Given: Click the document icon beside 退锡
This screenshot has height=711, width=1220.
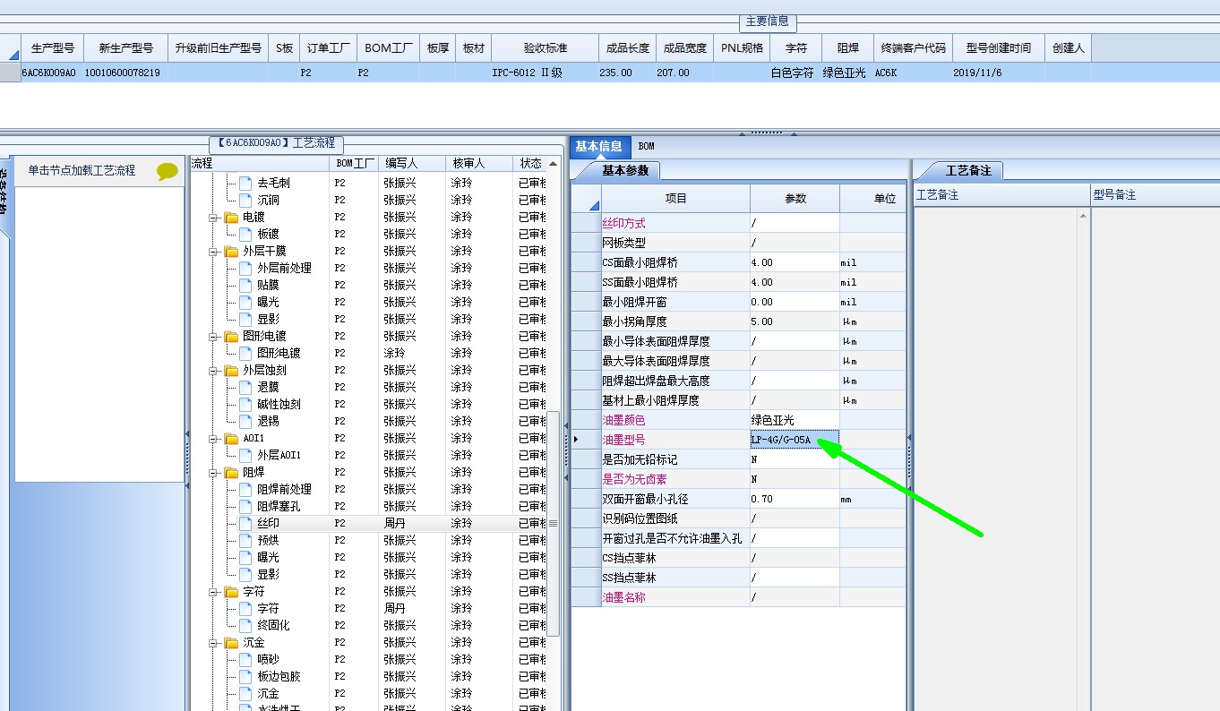Looking at the screenshot, I should coord(245,421).
